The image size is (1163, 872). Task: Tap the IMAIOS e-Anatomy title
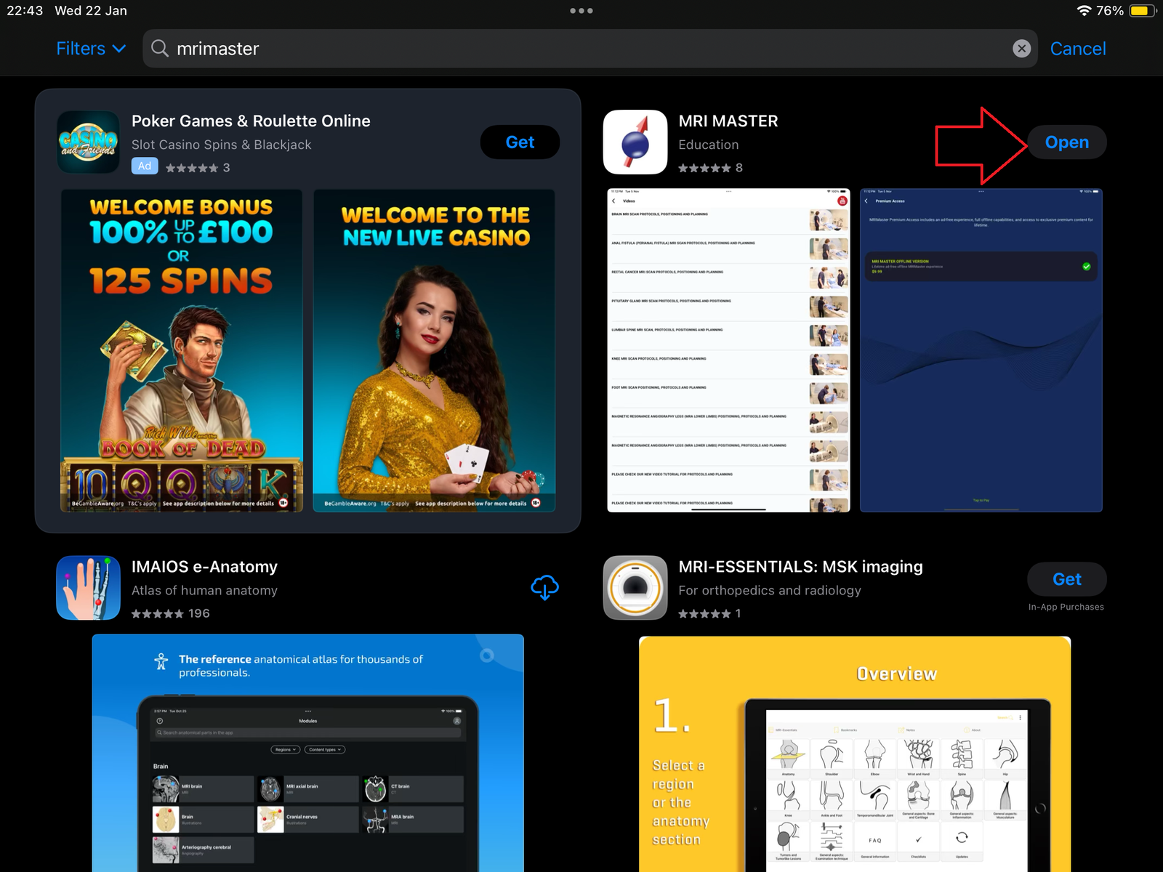click(x=204, y=567)
